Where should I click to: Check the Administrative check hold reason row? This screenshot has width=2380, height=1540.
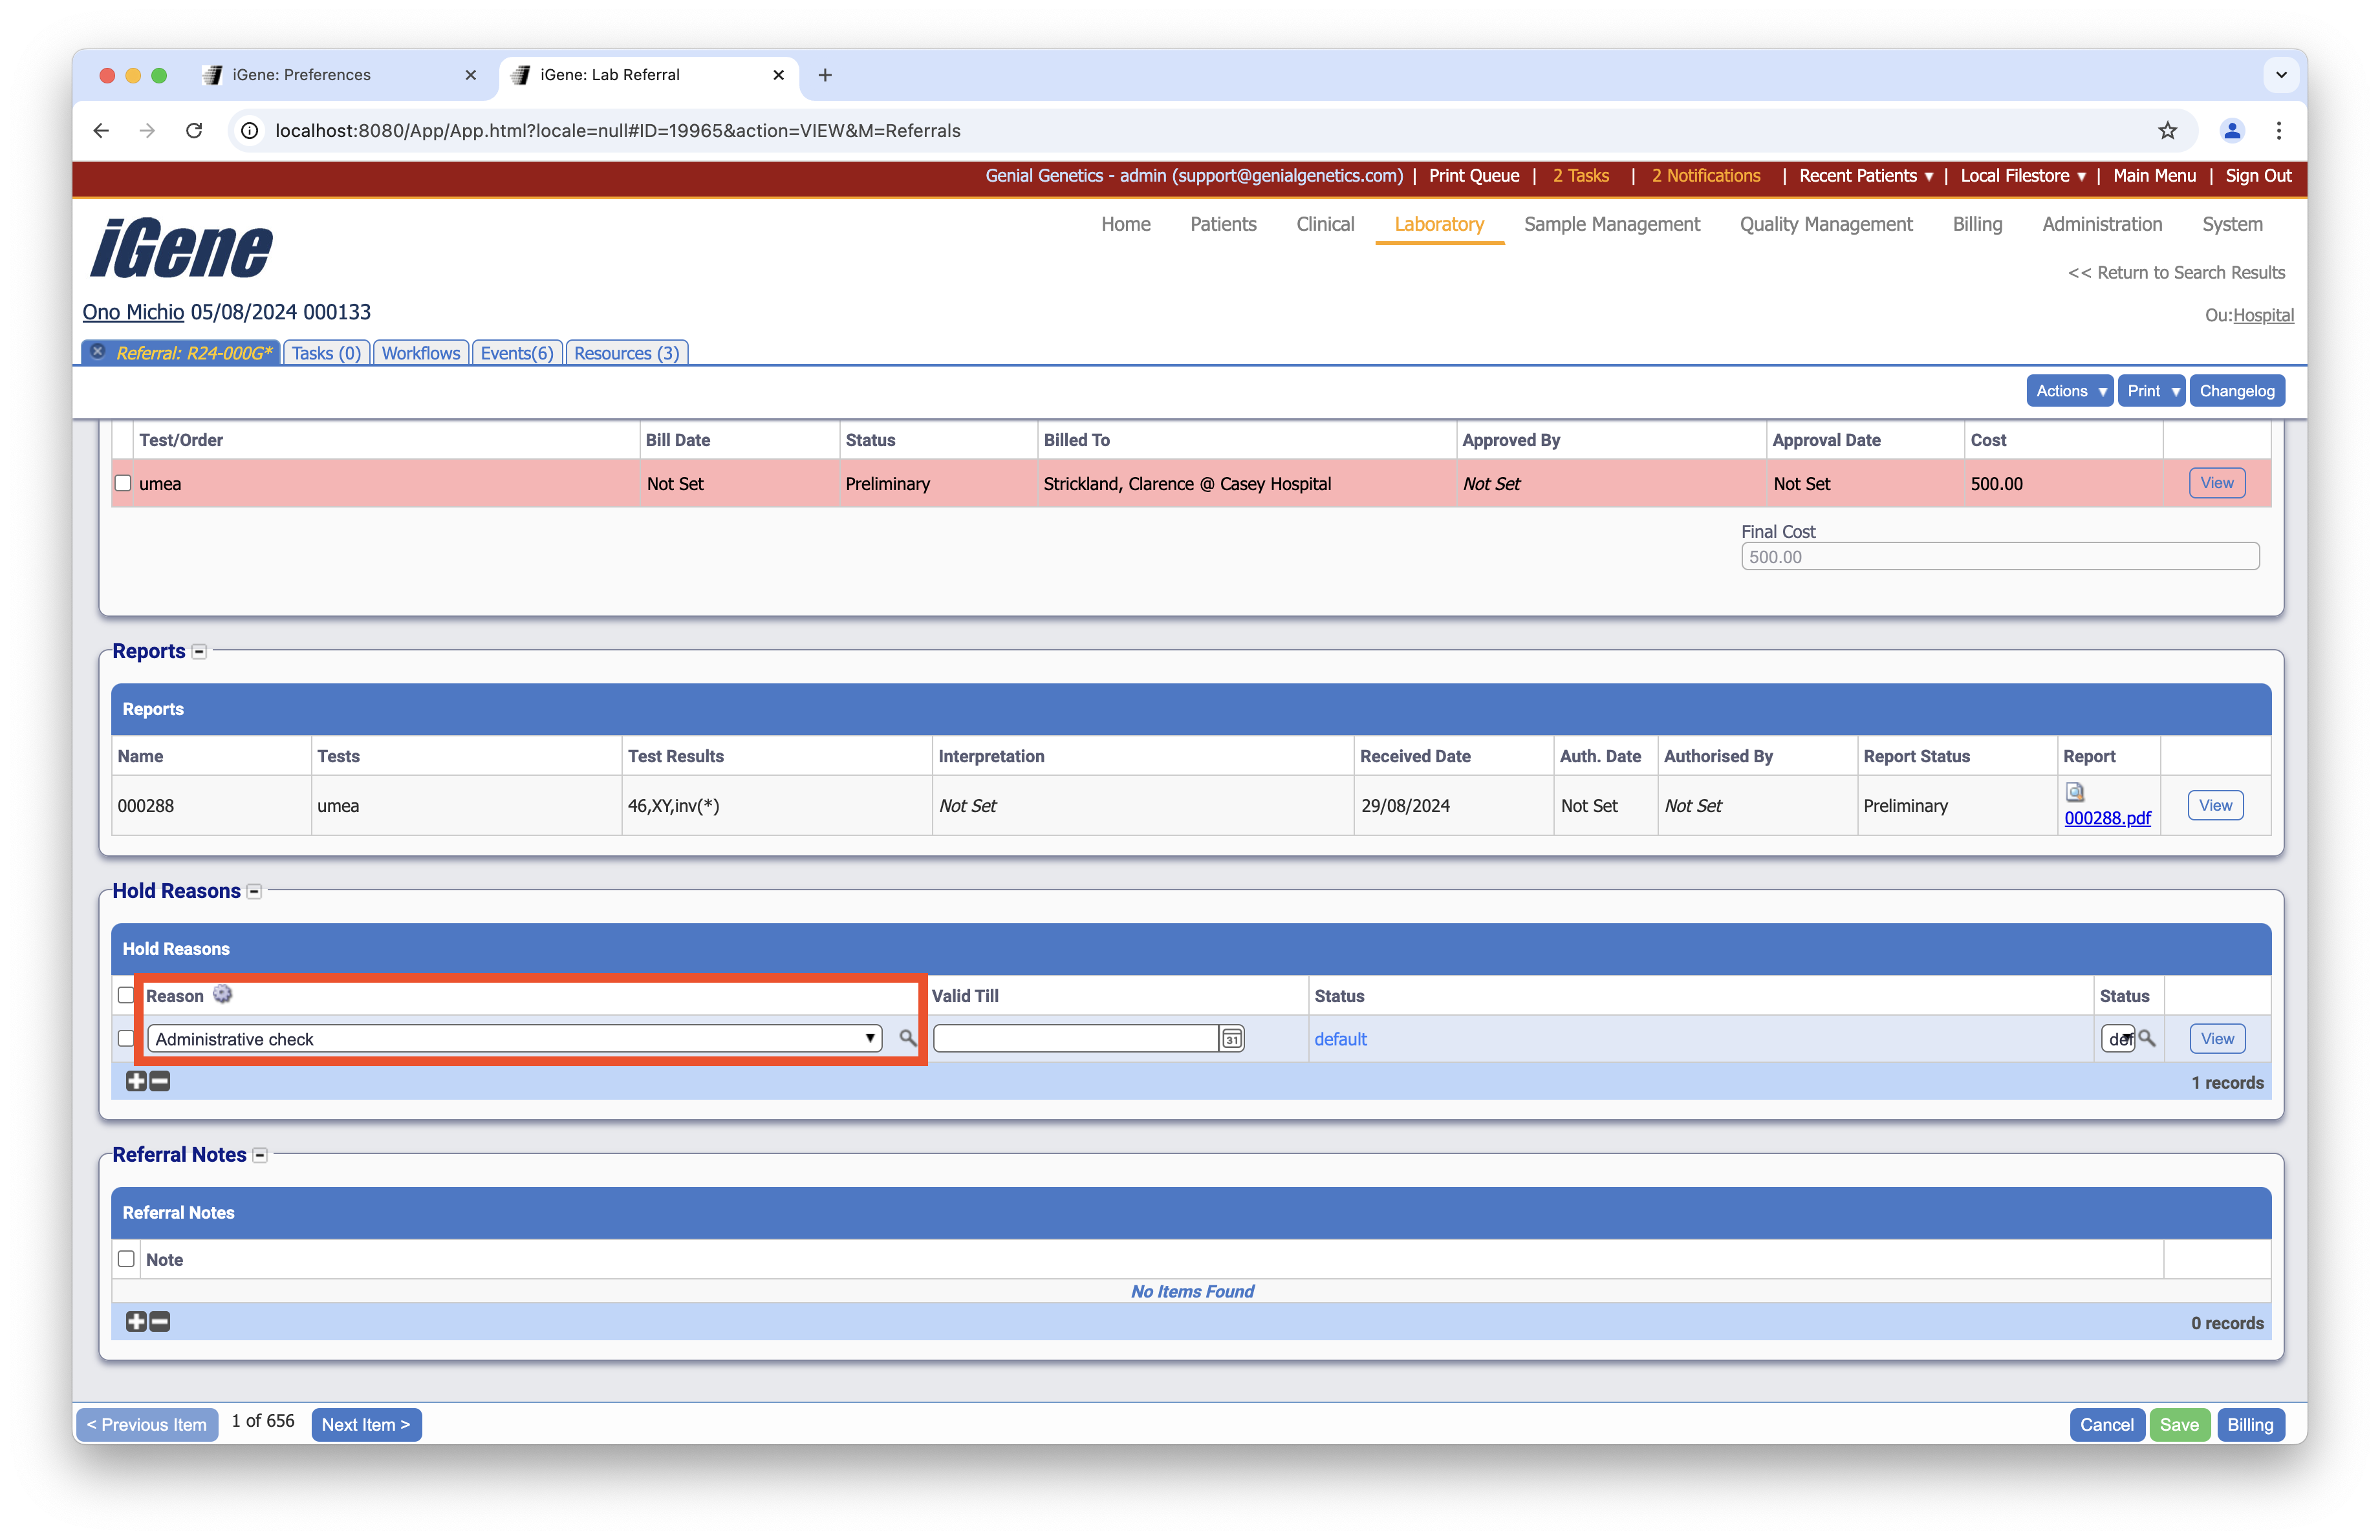pos(126,1038)
